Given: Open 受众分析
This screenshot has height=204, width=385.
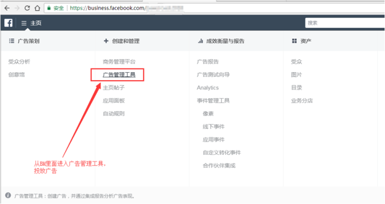Looking at the screenshot, I should pos(19,61).
